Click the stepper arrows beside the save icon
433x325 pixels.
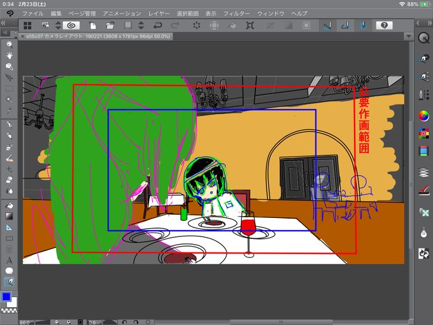(141, 25)
